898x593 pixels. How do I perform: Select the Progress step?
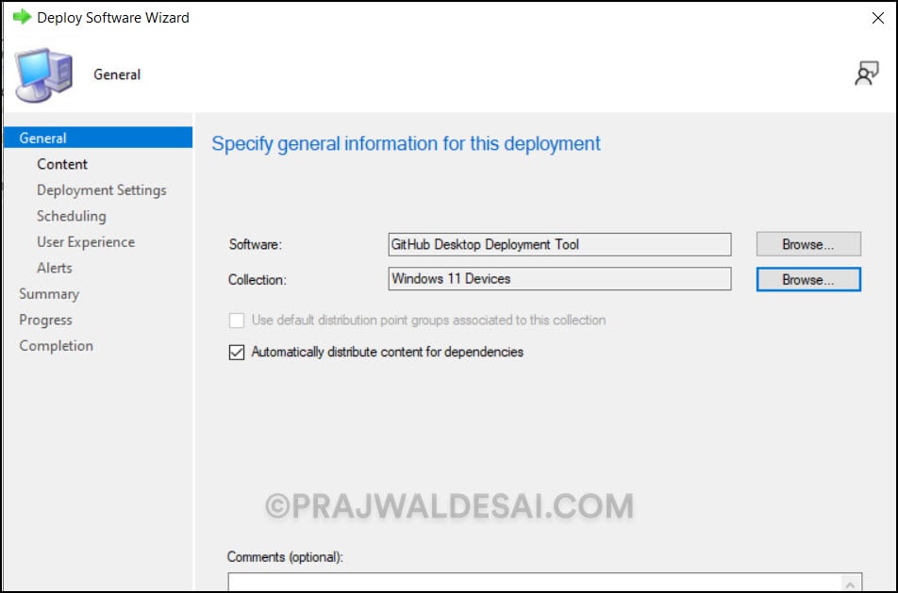pyautogui.click(x=45, y=320)
